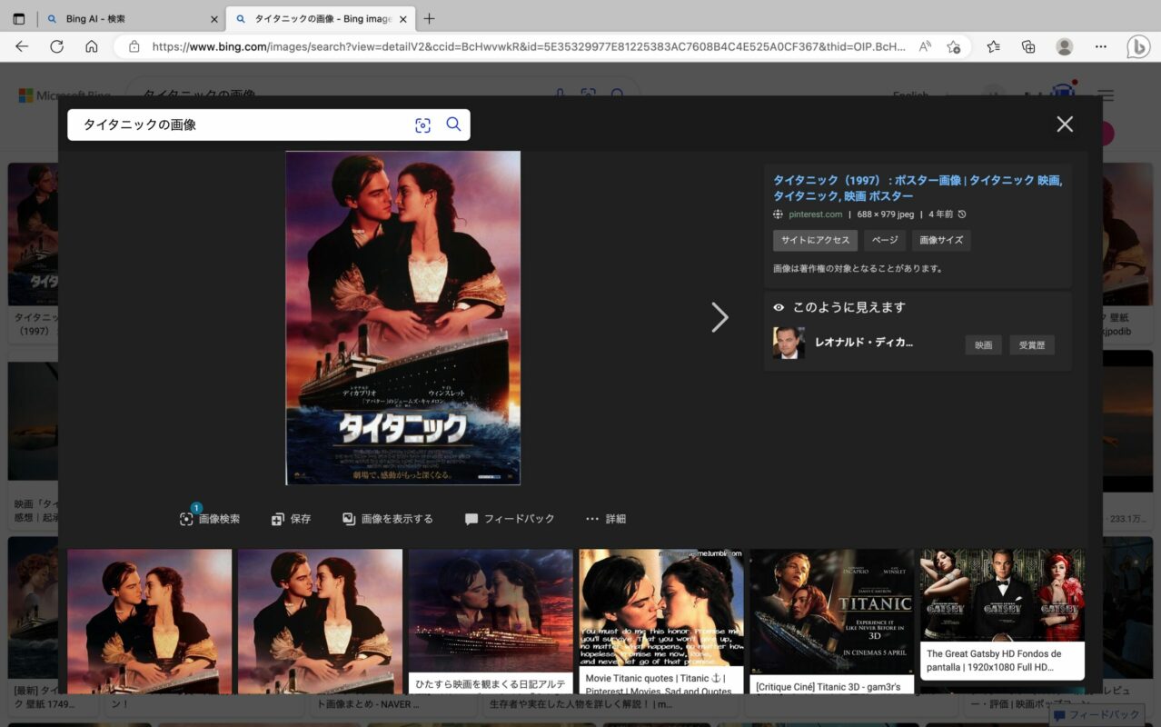Switch to the Bing AI - 検索 tab
Viewport: 1161px width, 727px height.
point(133,19)
